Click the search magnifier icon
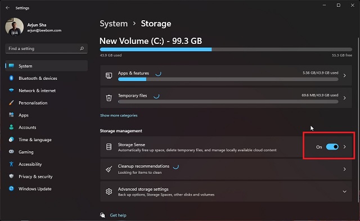Image resolution: width=360 pixels, height=221 pixels. (82, 48)
